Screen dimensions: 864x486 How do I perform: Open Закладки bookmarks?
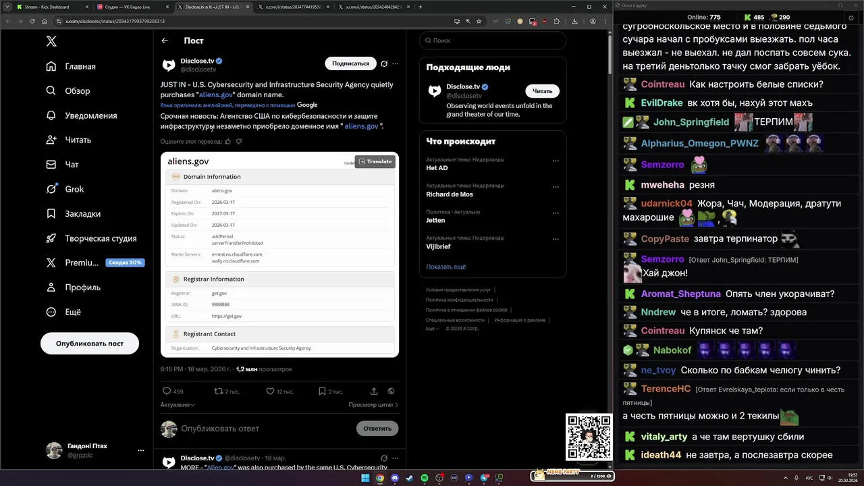pyautogui.click(x=73, y=213)
